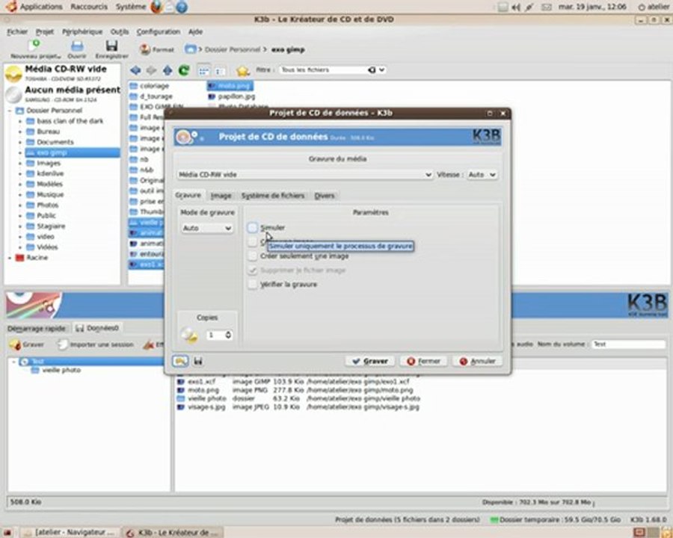Open bookmarks with the star icon

pos(242,70)
